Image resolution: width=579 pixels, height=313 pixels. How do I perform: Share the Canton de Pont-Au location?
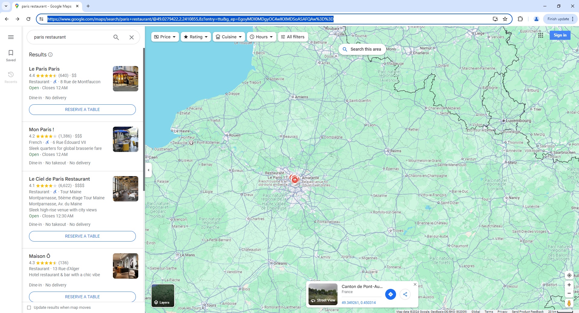405,295
